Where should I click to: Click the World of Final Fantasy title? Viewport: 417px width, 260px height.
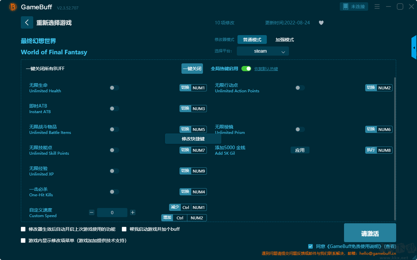[54, 52]
